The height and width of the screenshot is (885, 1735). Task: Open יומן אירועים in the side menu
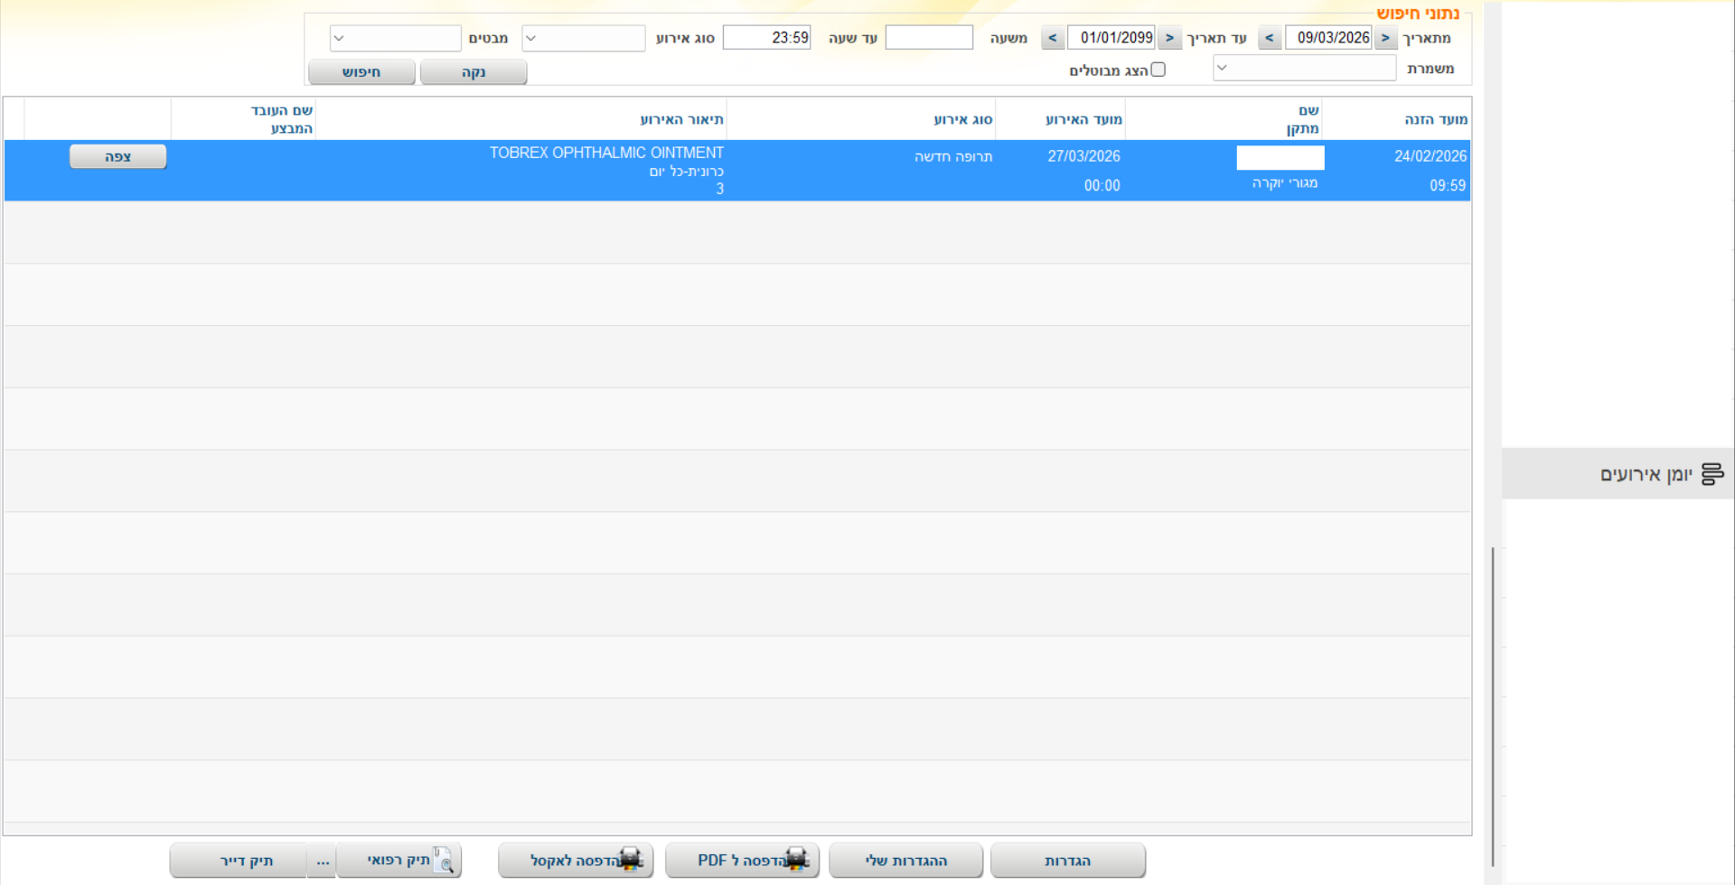(1645, 474)
